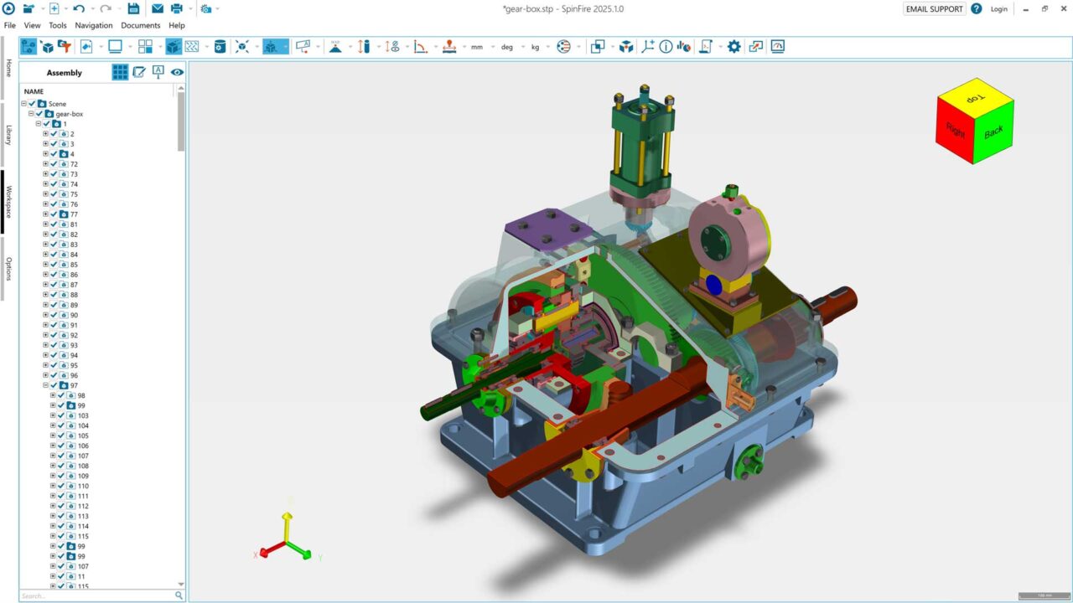
Task: Click the save document icon
Action: pos(134,8)
